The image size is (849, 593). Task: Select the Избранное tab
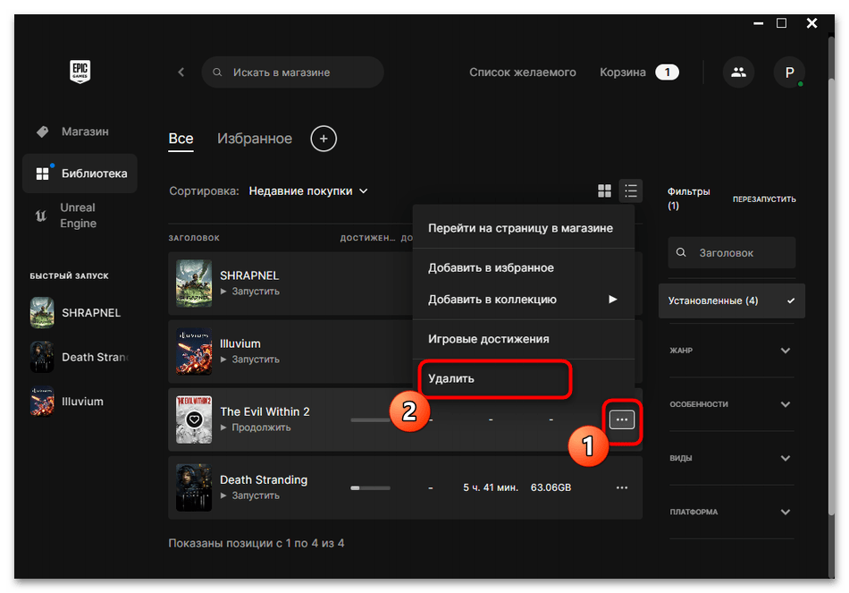coord(255,139)
